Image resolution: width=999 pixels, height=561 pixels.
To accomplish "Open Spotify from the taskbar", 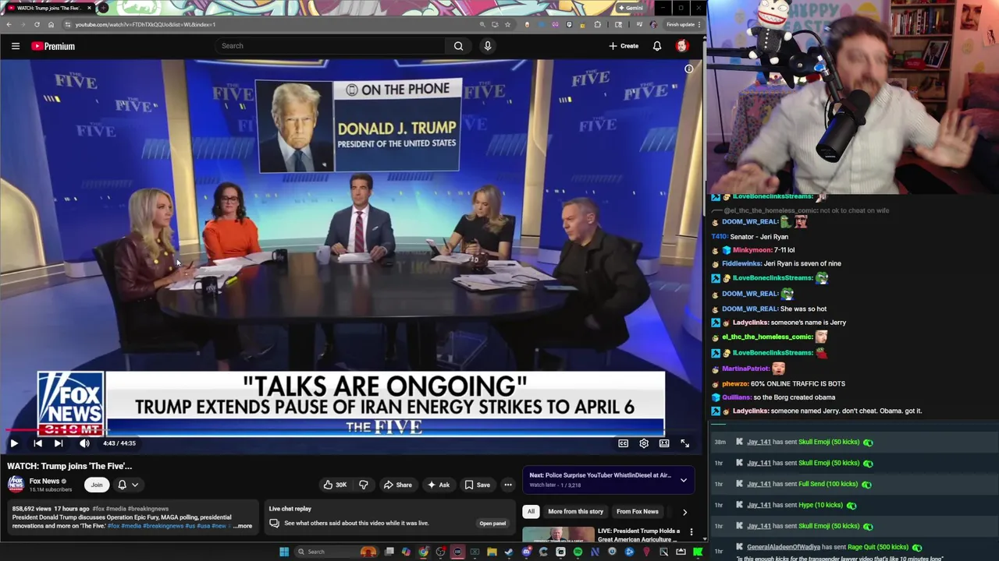I will pyautogui.click(x=578, y=552).
